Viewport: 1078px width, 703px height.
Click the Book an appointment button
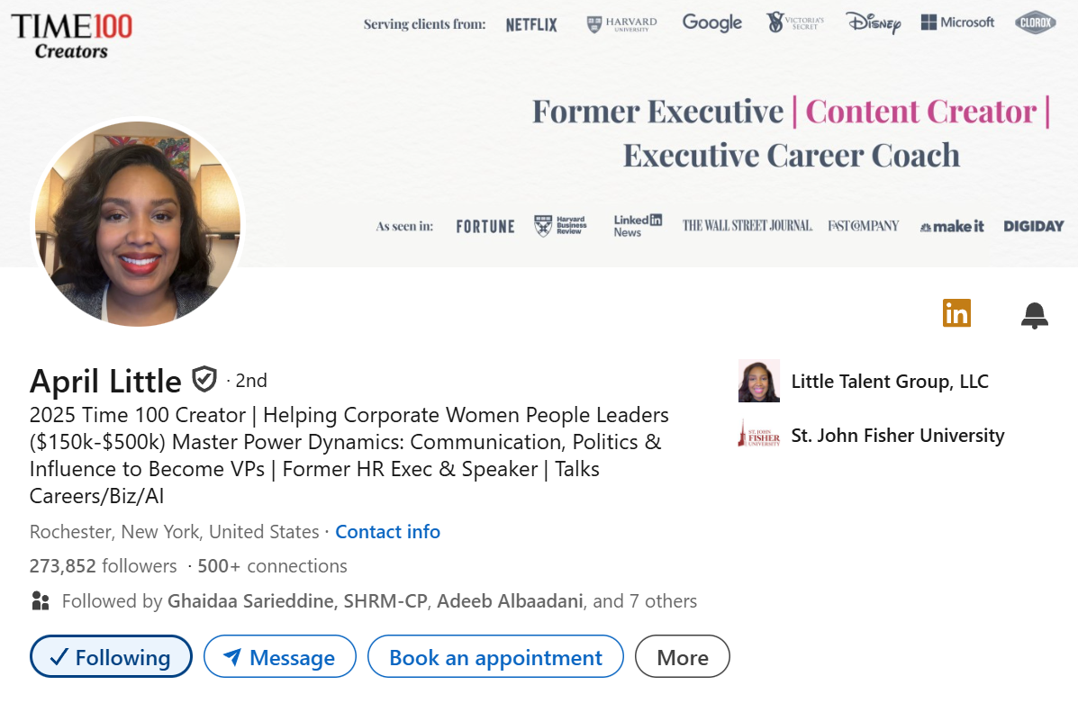click(x=495, y=656)
